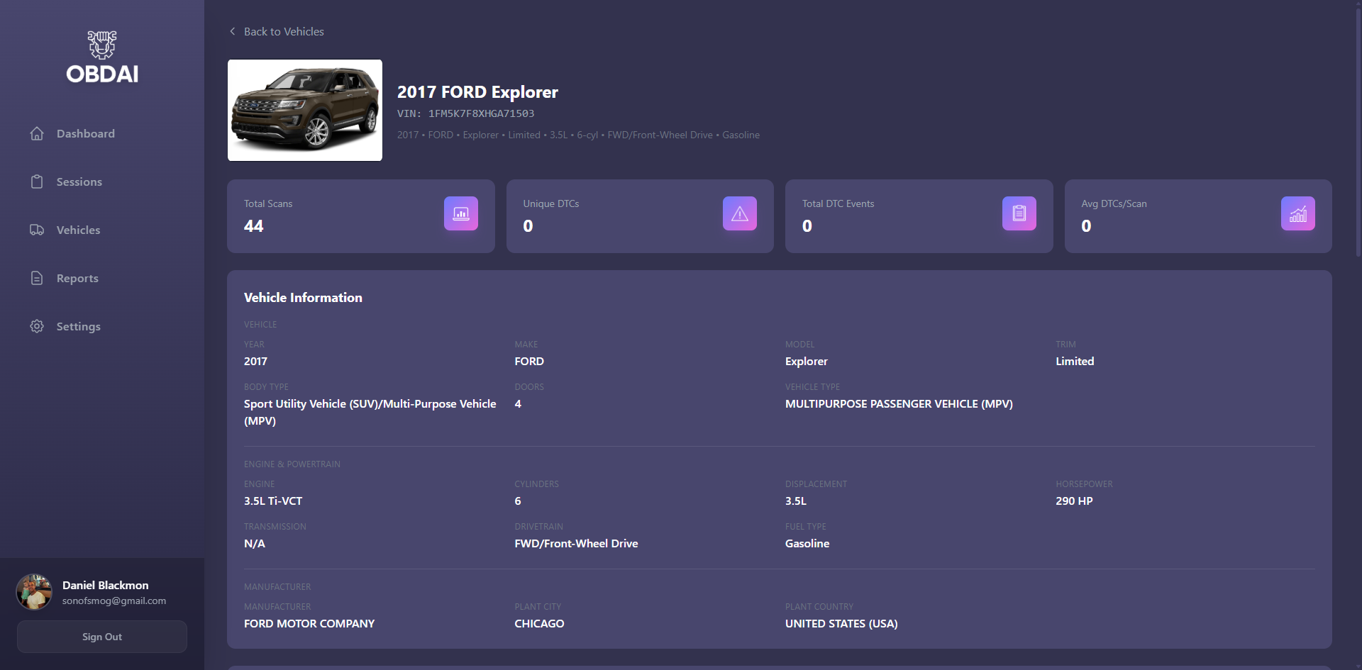Click the vehicle summary line under VIN
Viewport: 1362px width, 670px height.
point(578,135)
